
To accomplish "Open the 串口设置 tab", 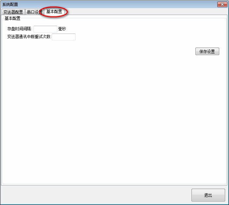I will [34, 12].
